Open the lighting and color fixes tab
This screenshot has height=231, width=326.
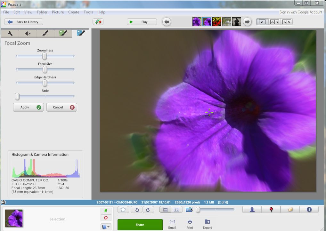tap(28, 34)
